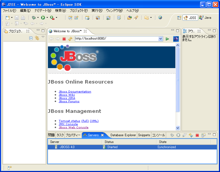Activate the J2EE perspective button
Image resolution: width=220 pixels, height=172 pixels.
pos(190,17)
